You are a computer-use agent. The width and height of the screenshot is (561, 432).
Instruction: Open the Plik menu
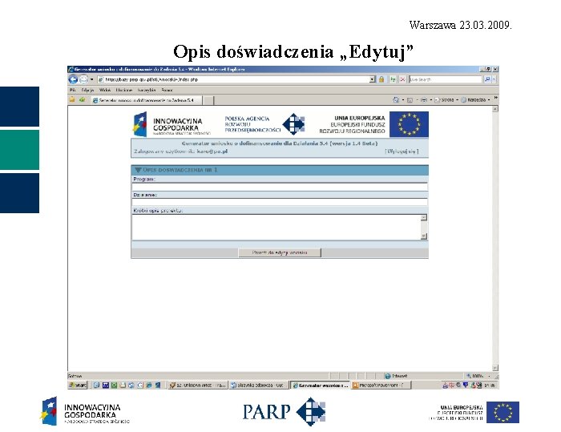(x=72, y=91)
